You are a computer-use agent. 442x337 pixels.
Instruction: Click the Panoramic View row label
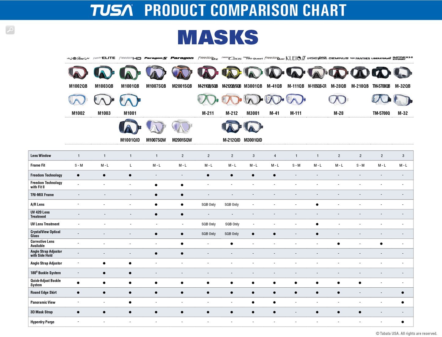click(x=43, y=302)
